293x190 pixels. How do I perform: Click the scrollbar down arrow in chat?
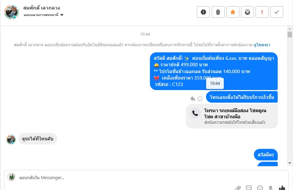point(290,163)
